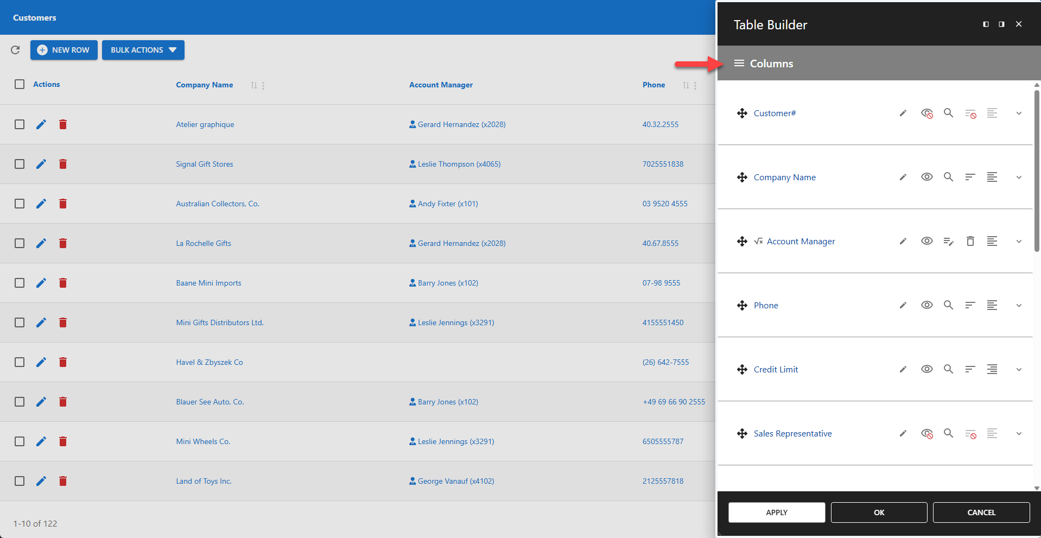The height and width of the screenshot is (538, 1041).
Task: Click the Columns section header
Action: click(x=771, y=63)
